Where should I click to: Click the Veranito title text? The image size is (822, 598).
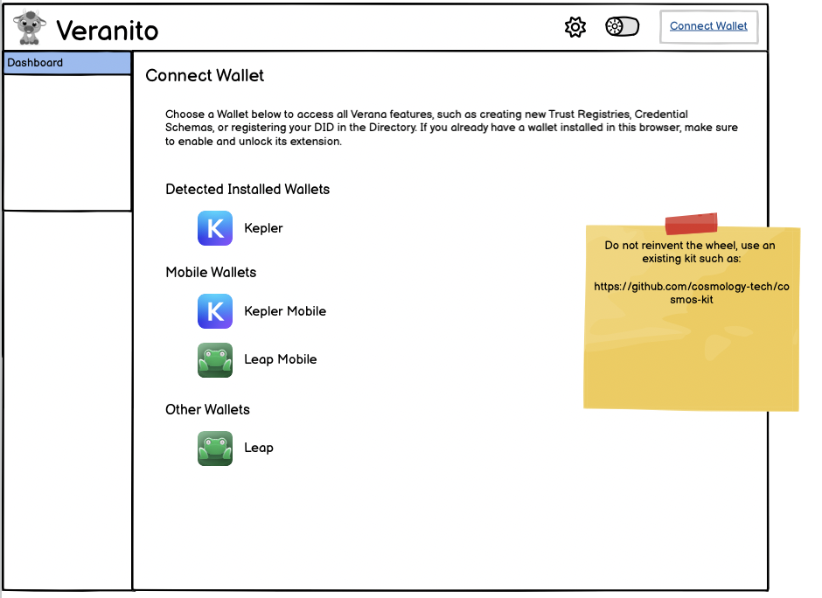(x=108, y=31)
